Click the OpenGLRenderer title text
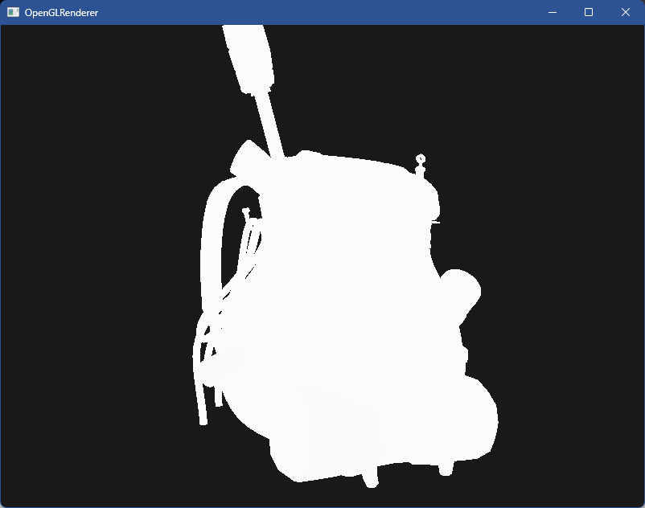Screen dimensions: 645x508 point(61,13)
